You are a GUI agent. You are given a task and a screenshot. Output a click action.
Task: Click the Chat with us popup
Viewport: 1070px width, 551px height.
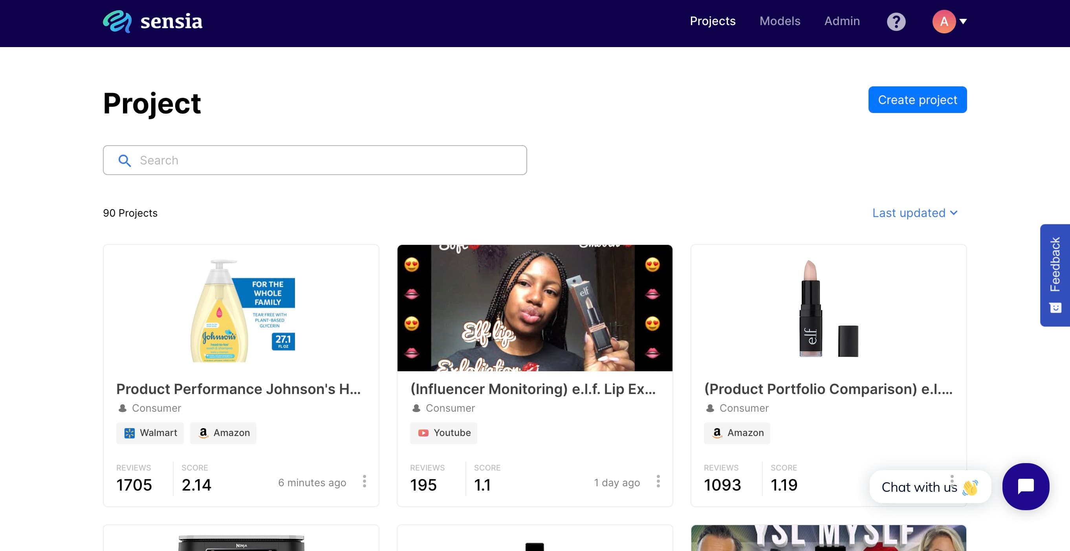click(x=930, y=487)
